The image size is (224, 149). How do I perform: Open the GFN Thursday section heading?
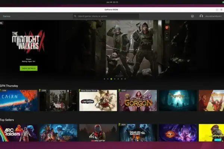click(9, 86)
